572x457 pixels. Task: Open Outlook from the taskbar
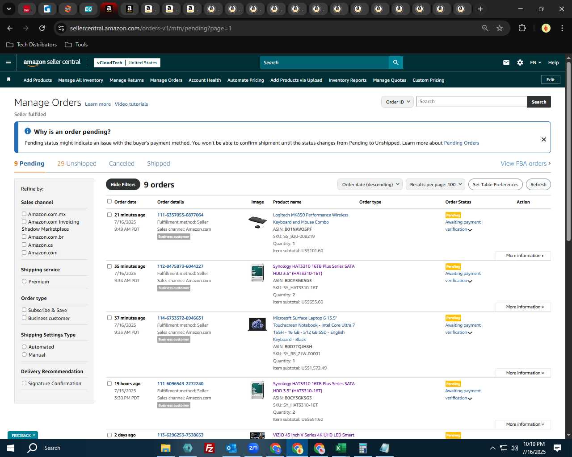pyautogui.click(x=231, y=448)
